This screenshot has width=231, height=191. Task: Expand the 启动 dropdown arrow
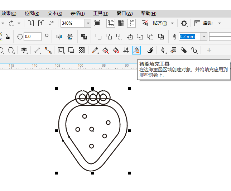click(x=220, y=23)
